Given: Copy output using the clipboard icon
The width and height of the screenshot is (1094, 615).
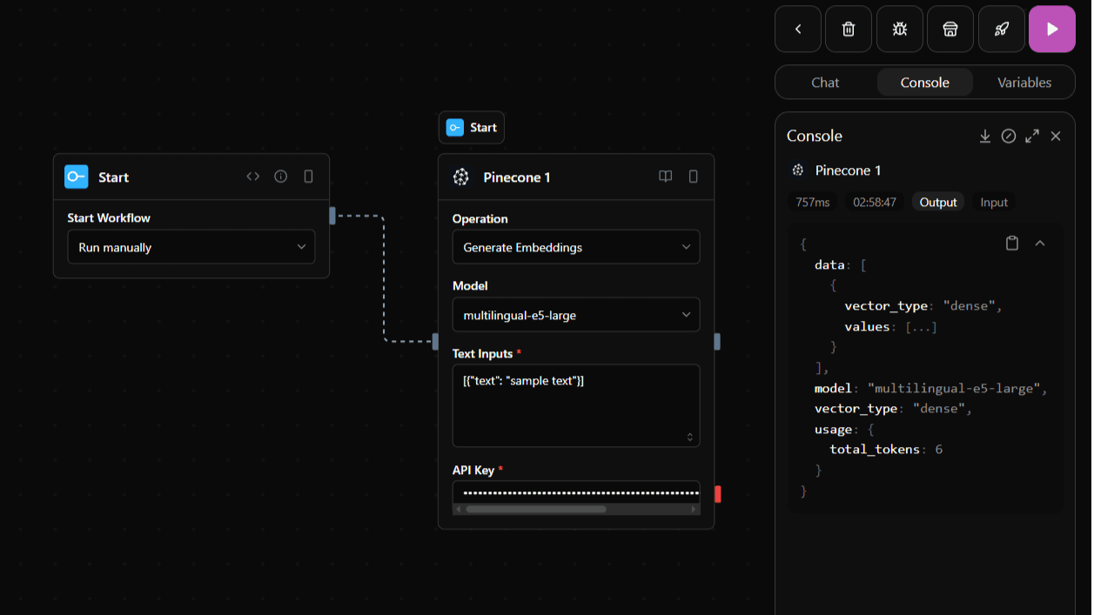Looking at the screenshot, I should click(1012, 244).
